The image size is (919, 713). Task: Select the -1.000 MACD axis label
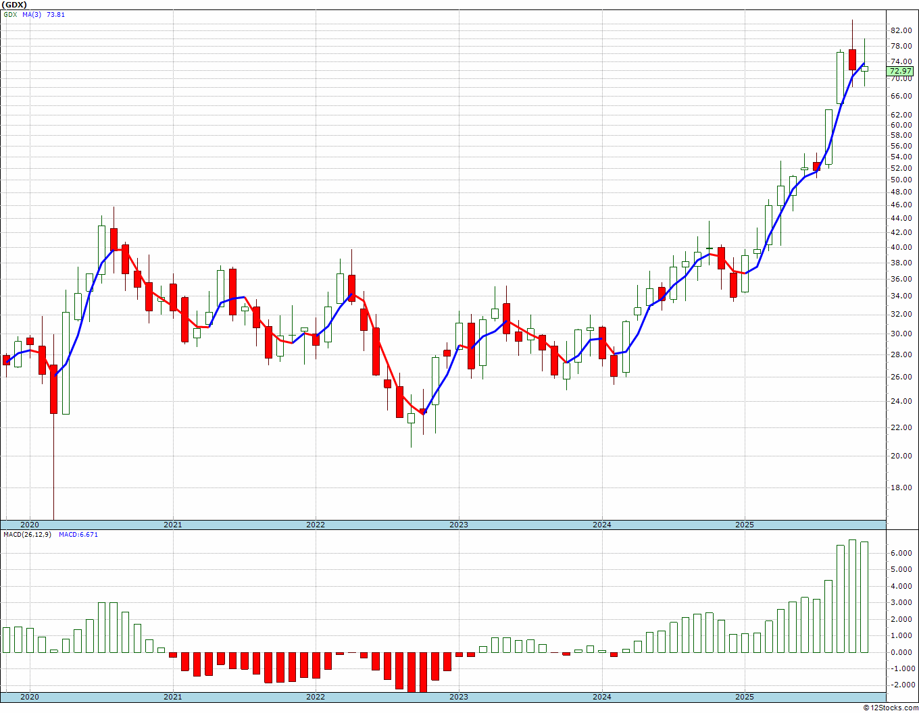[901, 669]
